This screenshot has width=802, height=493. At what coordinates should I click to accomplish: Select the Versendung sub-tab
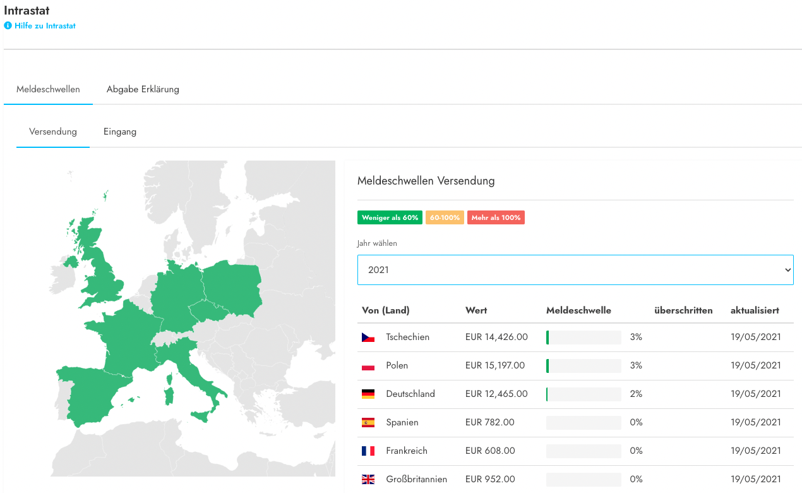(53, 132)
